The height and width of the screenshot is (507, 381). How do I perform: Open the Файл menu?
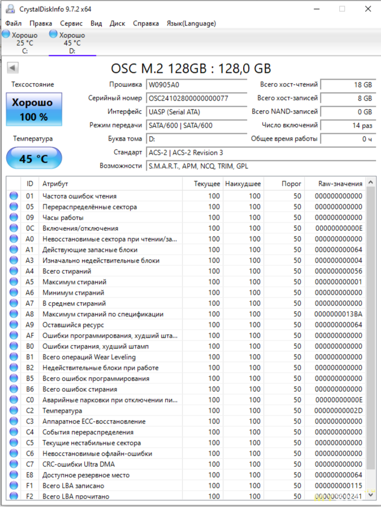[14, 23]
